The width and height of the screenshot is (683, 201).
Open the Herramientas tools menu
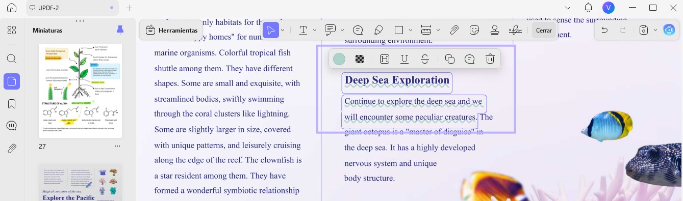pos(171,30)
